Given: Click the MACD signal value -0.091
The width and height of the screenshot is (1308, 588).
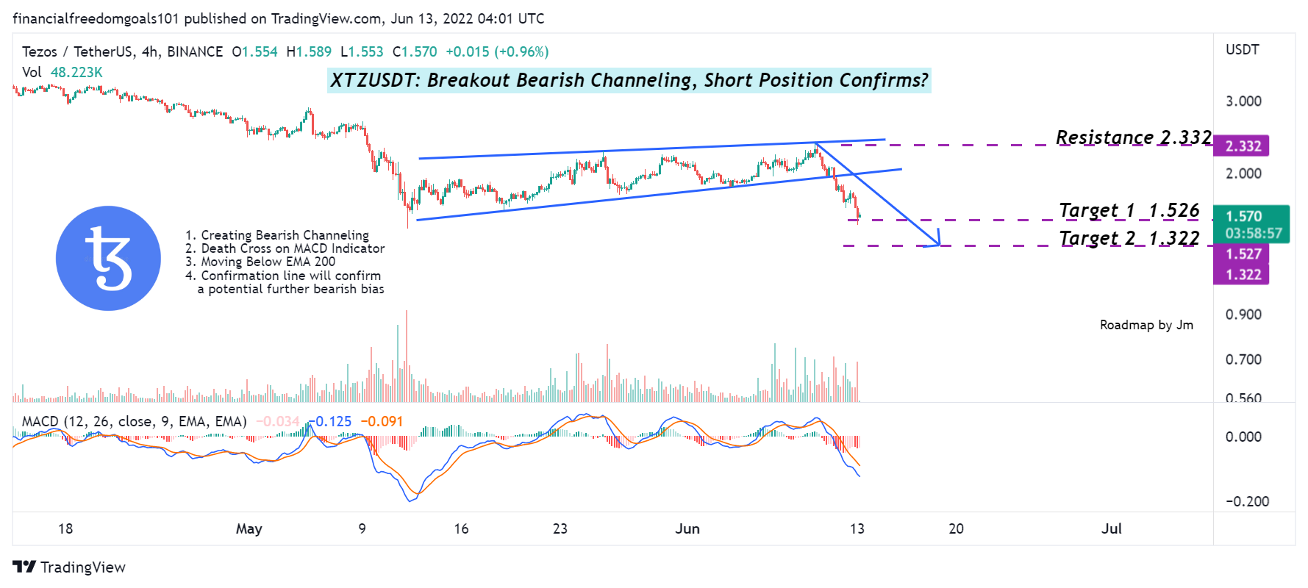Looking at the screenshot, I should click(x=382, y=421).
